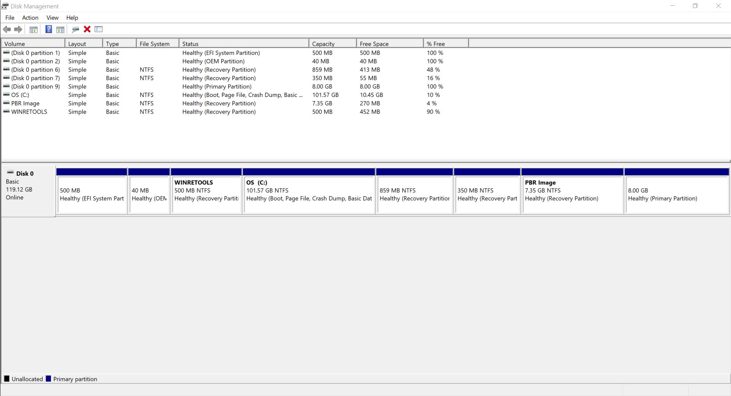Viewport: 731px width, 396px height.
Task: Select the 8.00 GB primary partition block
Action: pos(677,191)
